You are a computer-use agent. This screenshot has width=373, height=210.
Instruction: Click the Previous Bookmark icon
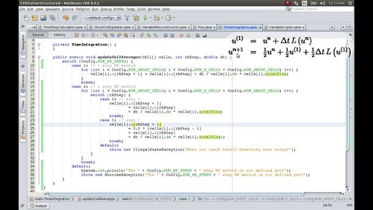click(x=142, y=35)
